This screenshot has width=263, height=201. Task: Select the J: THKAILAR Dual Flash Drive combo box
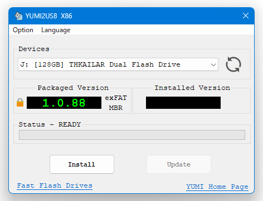click(x=118, y=64)
